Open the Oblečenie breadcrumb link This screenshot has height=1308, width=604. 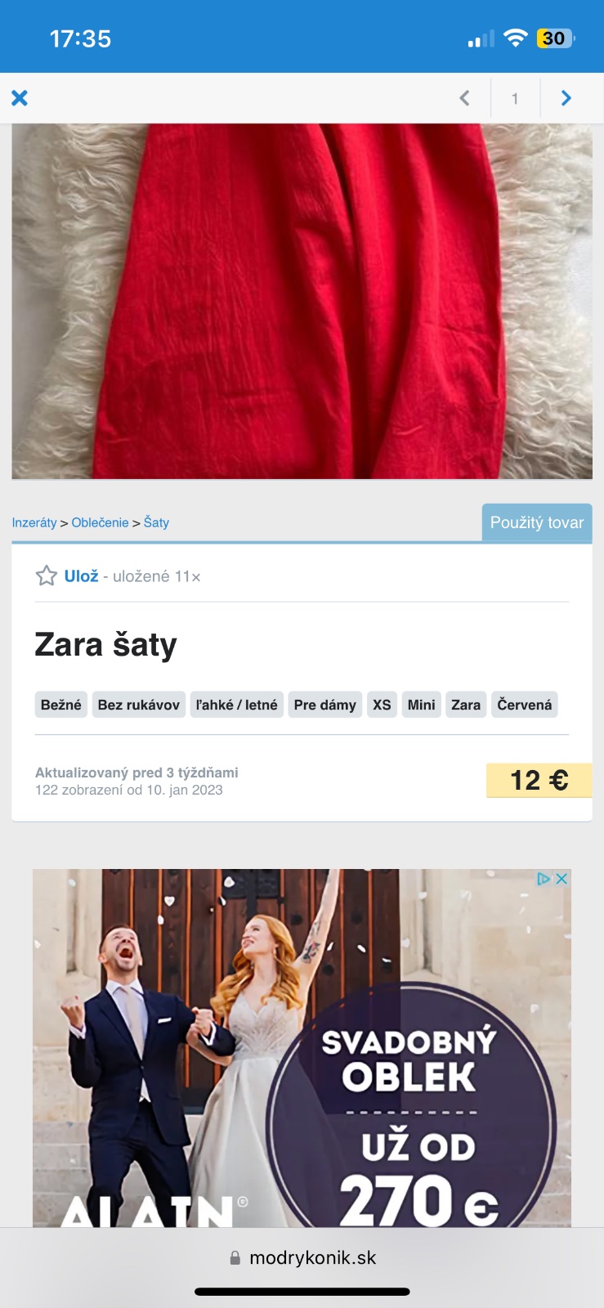100,522
